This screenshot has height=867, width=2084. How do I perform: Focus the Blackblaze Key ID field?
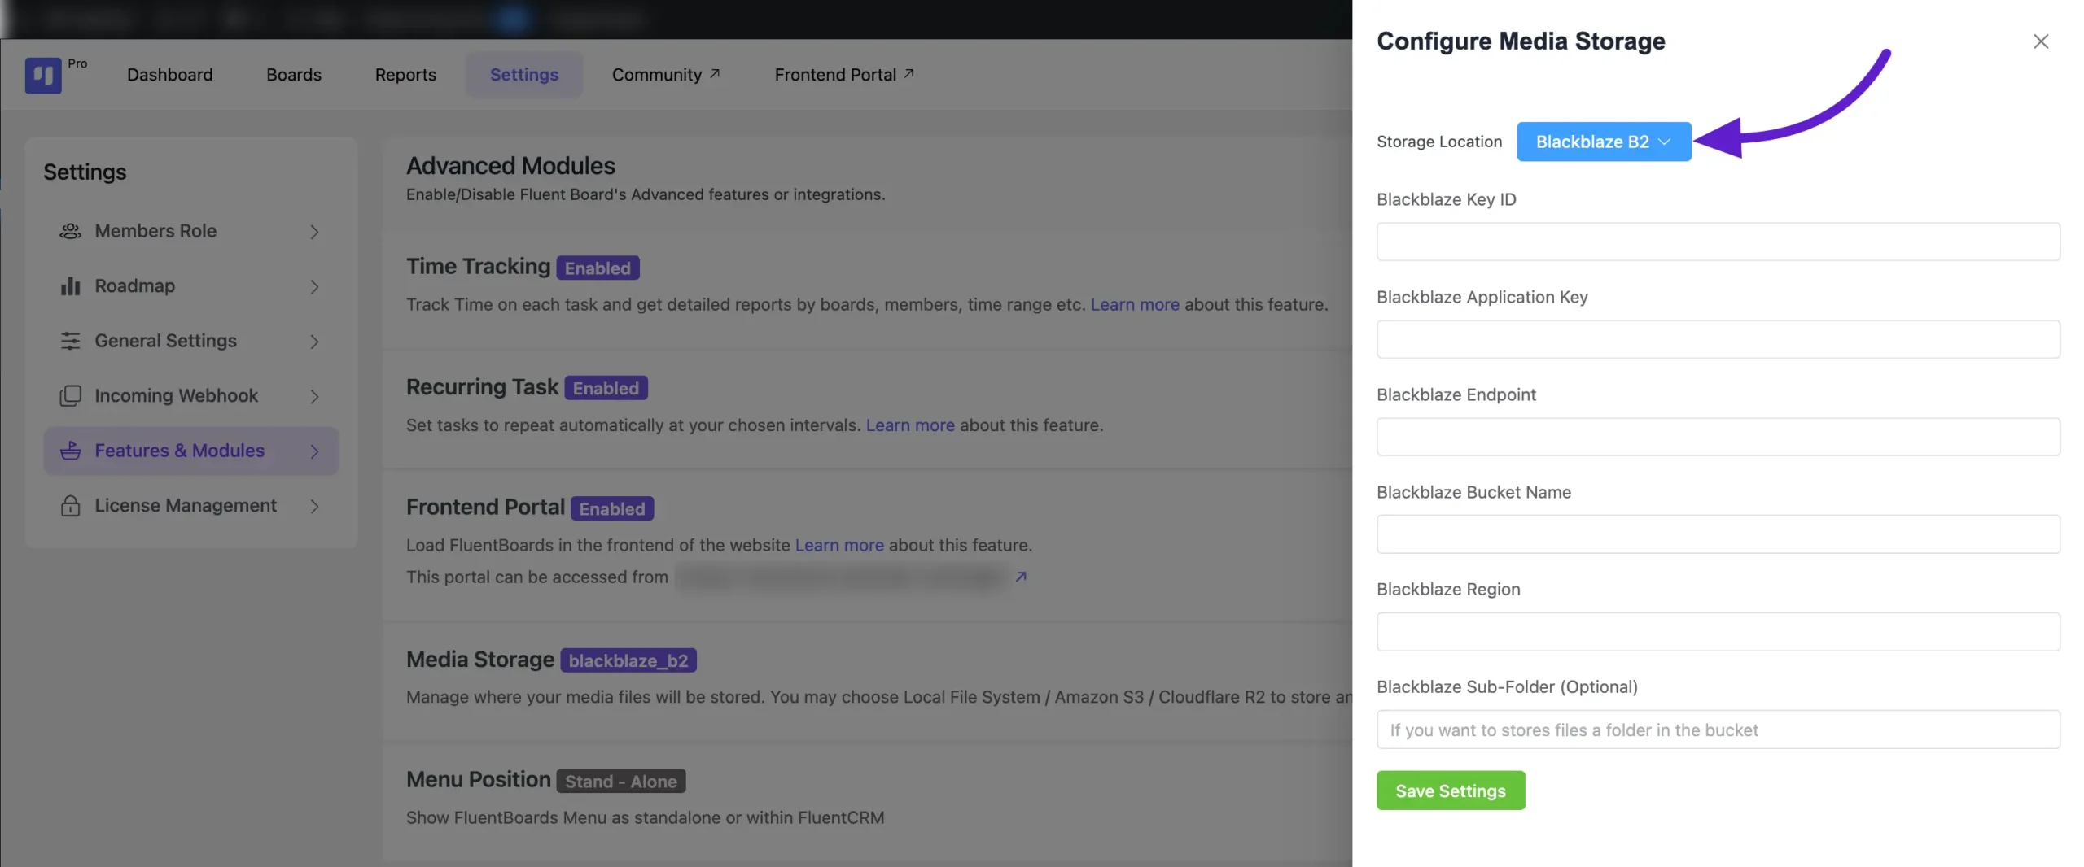[x=1718, y=242]
